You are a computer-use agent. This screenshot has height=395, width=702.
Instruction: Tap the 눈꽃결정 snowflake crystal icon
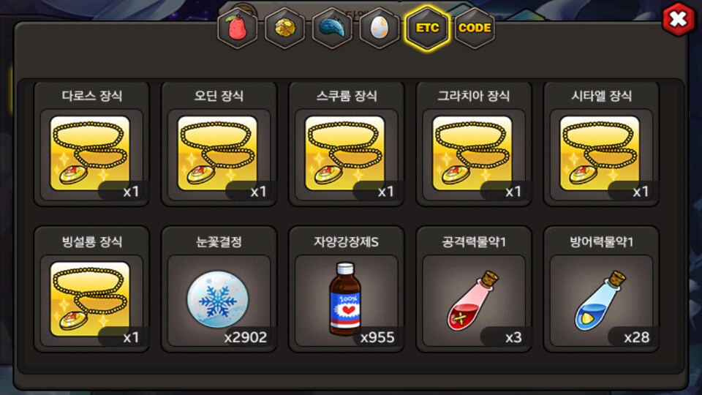coord(218,299)
